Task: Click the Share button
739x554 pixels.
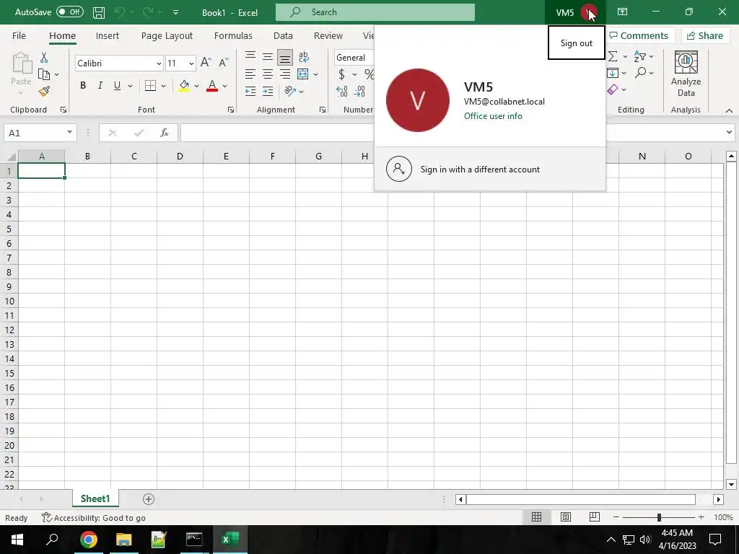Action: 705,36
